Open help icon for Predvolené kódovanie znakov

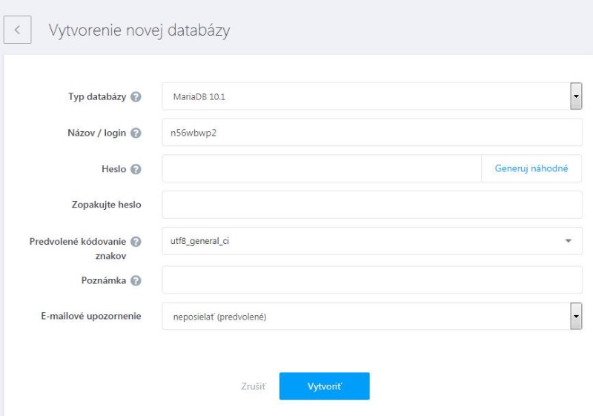[x=136, y=241]
